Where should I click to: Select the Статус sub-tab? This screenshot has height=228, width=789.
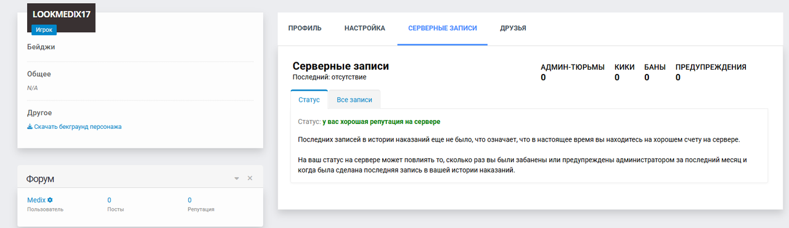[x=309, y=99]
